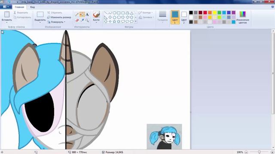The height and width of the screenshot is (154, 275).
Task: Click the zoom slider handle
Action: (259, 152)
